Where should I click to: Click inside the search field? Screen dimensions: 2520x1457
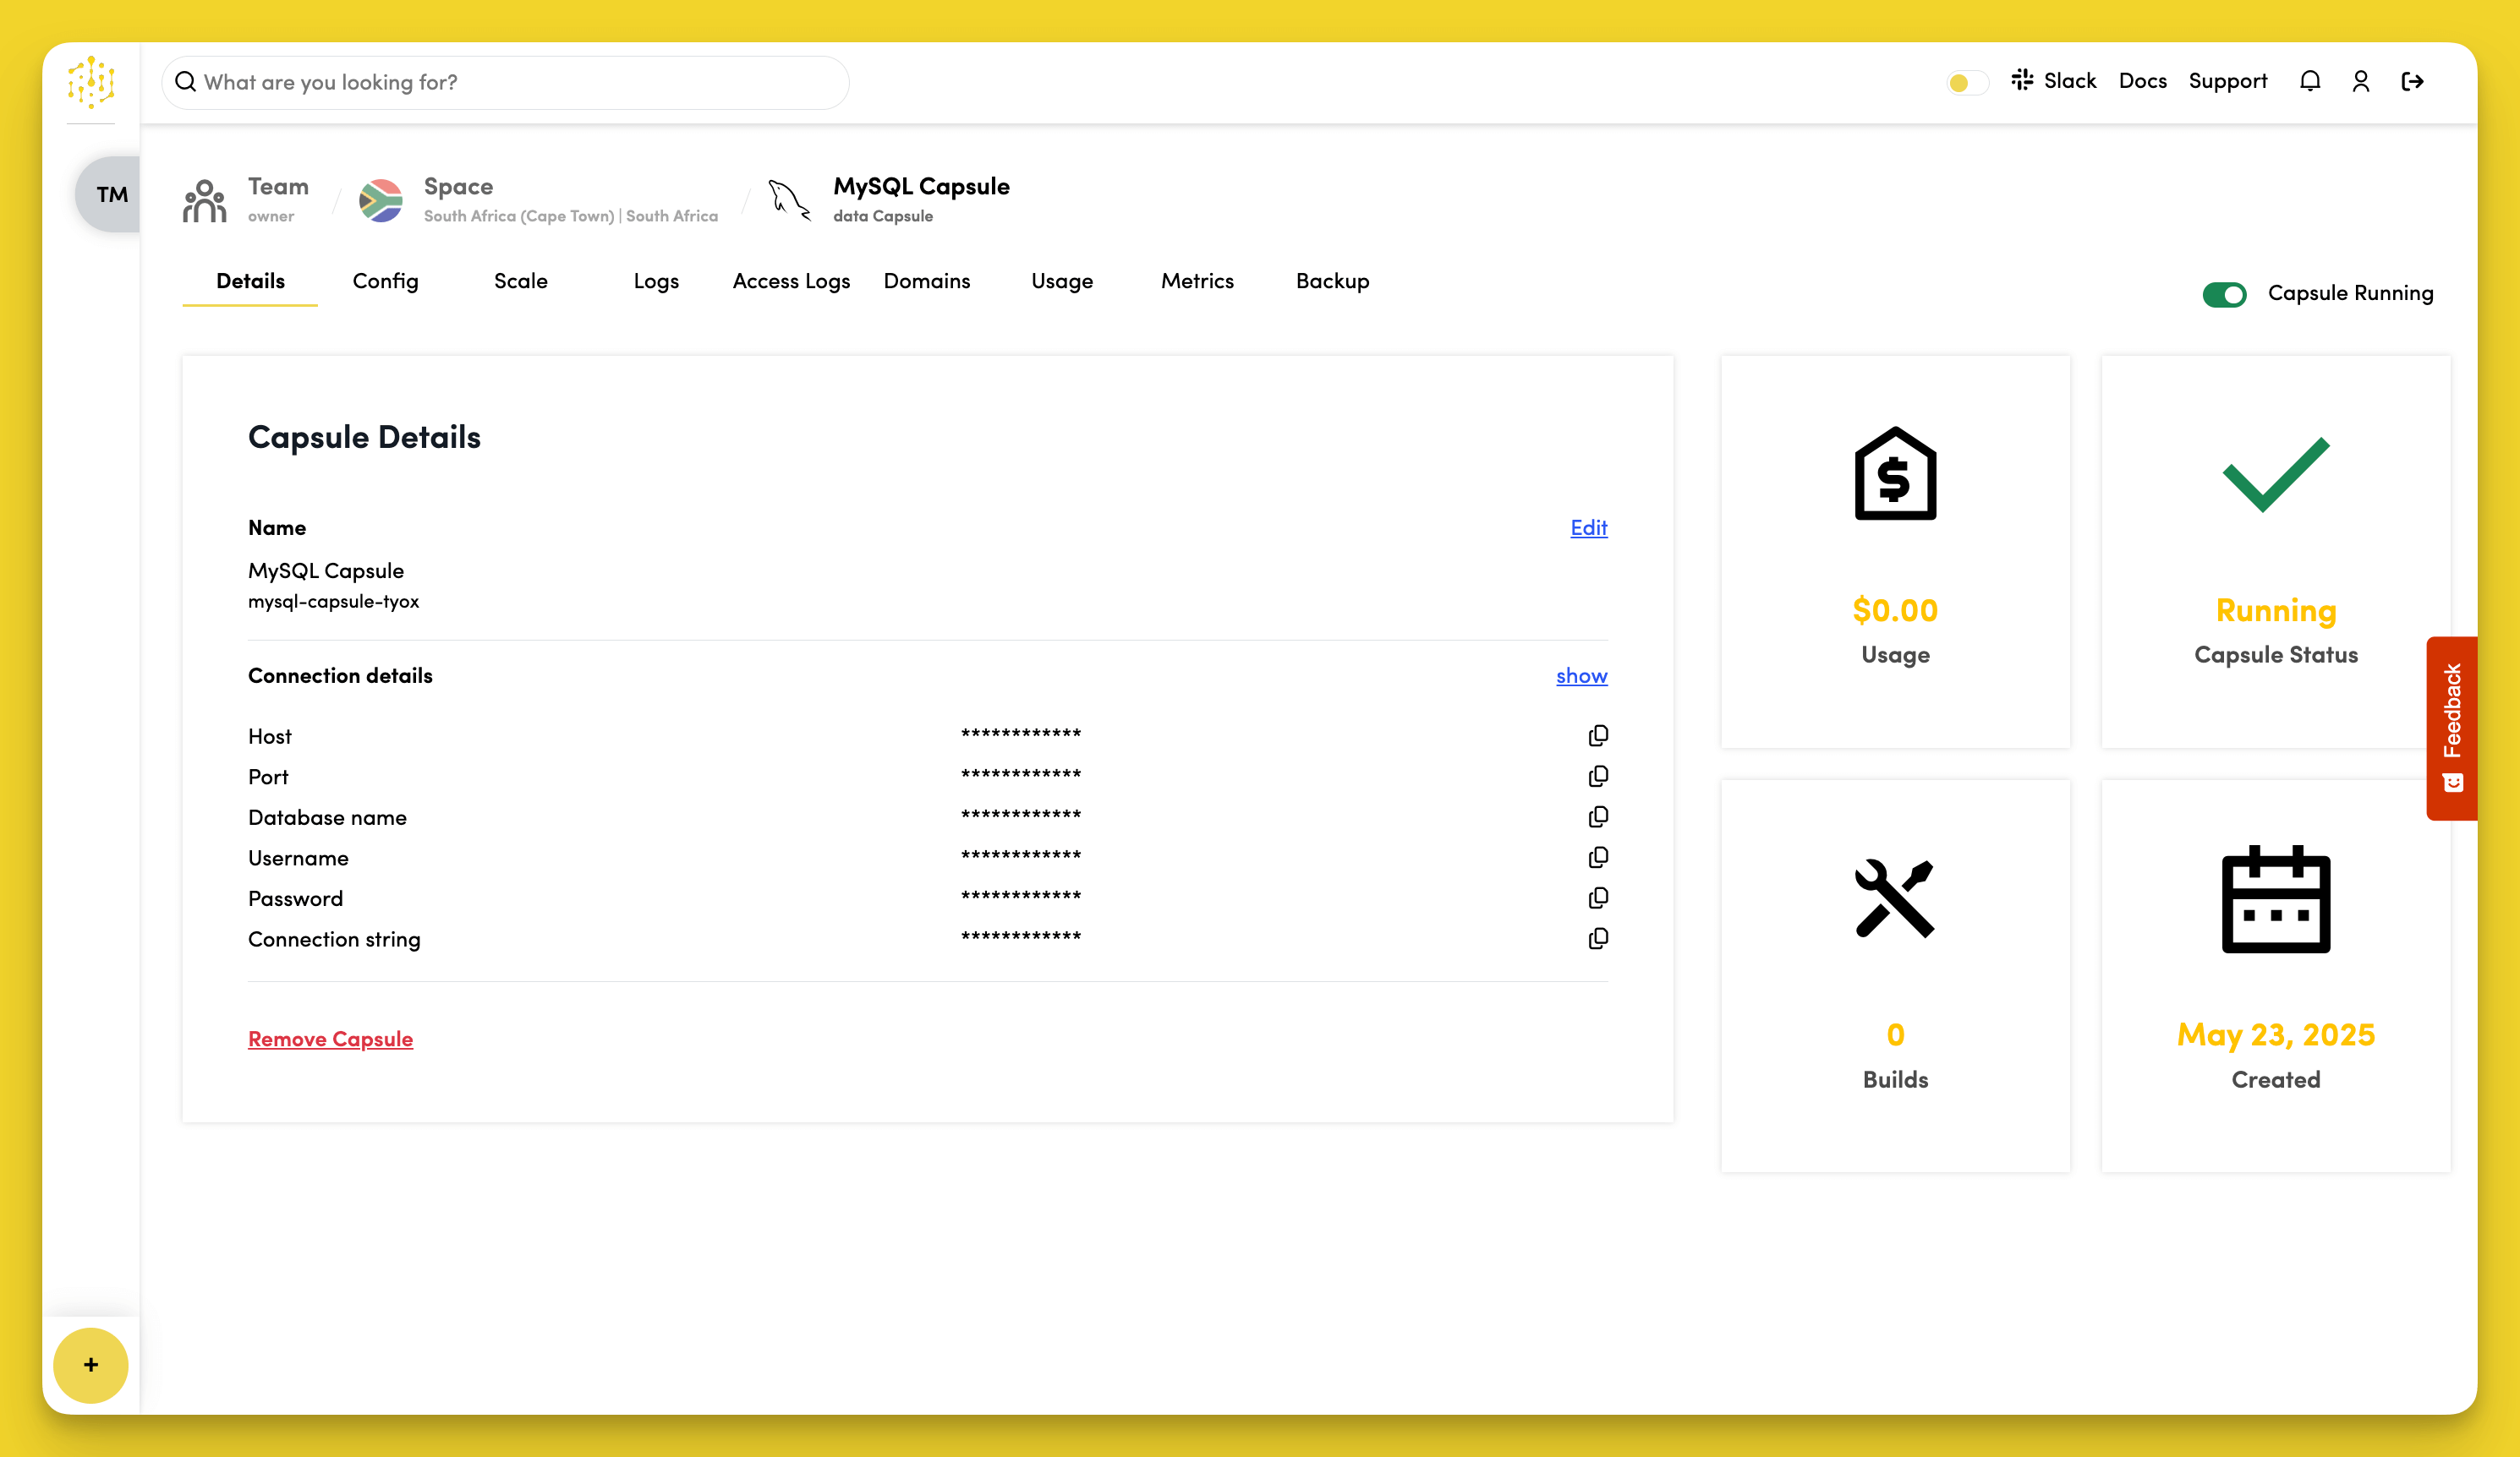[504, 82]
